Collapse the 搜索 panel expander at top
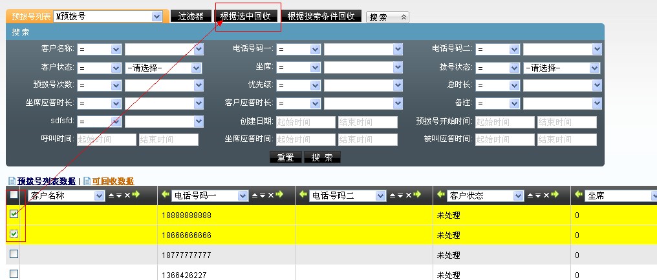 coord(404,17)
